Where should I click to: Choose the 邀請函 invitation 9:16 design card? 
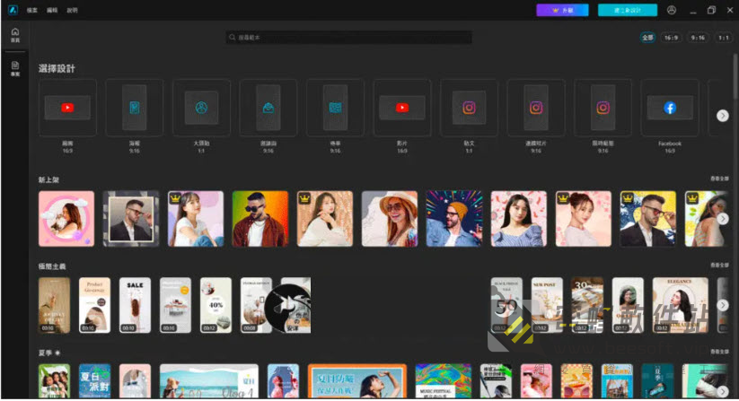[x=268, y=108]
